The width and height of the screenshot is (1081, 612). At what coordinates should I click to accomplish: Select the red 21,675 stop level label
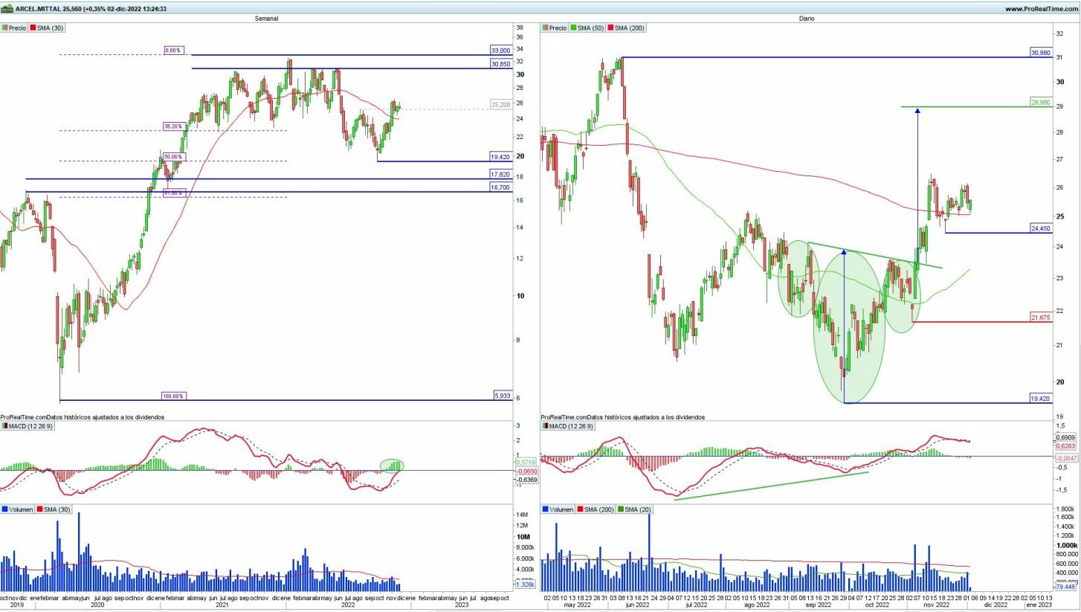[x=1041, y=318]
